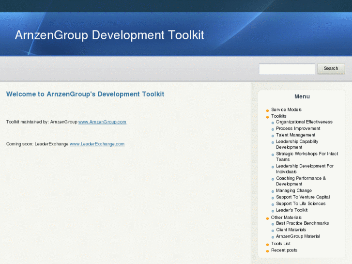Open the Talent Management menu entry
The width and height of the screenshot is (352, 264).
pos(295,135)
